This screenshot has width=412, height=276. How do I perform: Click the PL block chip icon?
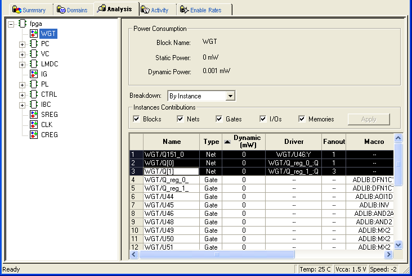click(34, 84)
